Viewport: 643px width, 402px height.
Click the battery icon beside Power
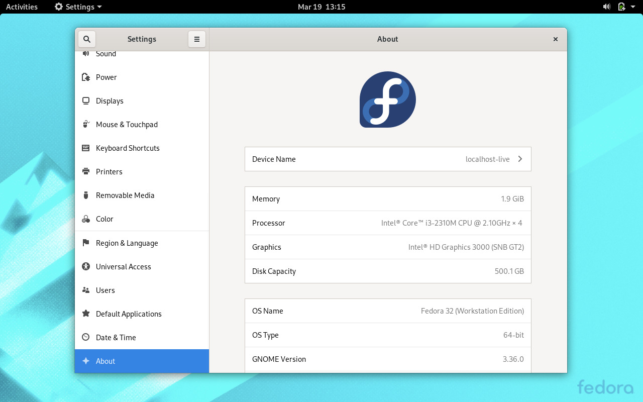(85, 77)
